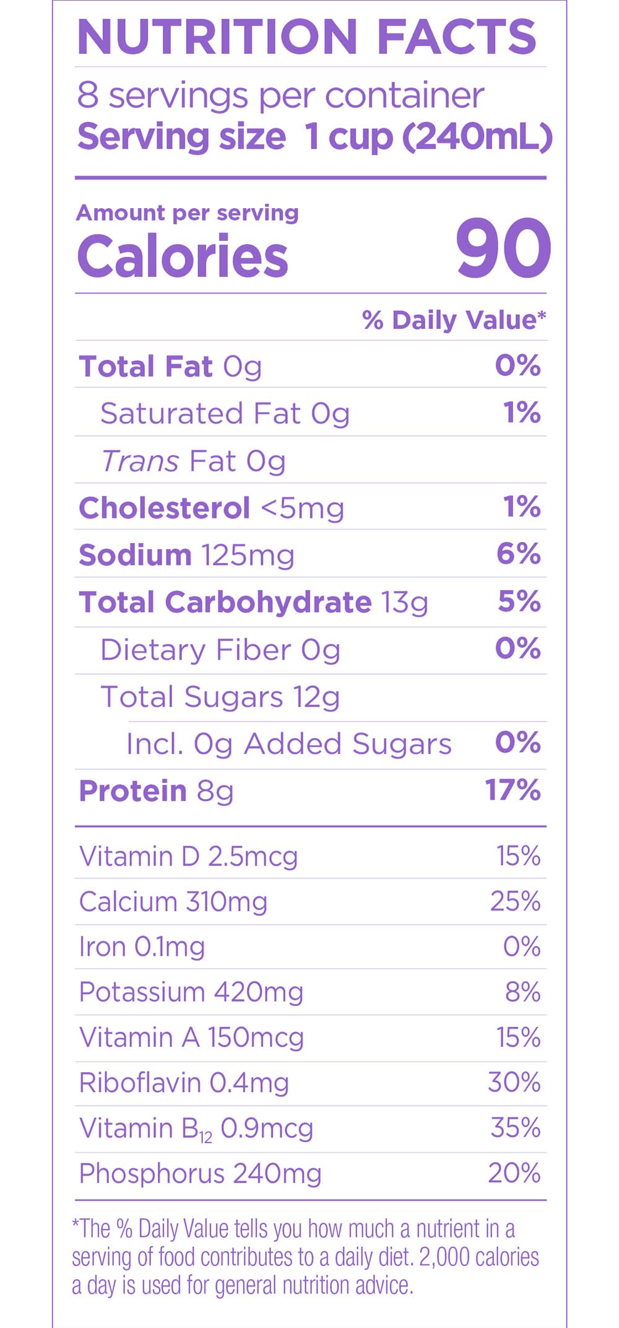Click the % Daily Value header
Image resolution: width=619 pixels, height=1328 pixels.
454,320
